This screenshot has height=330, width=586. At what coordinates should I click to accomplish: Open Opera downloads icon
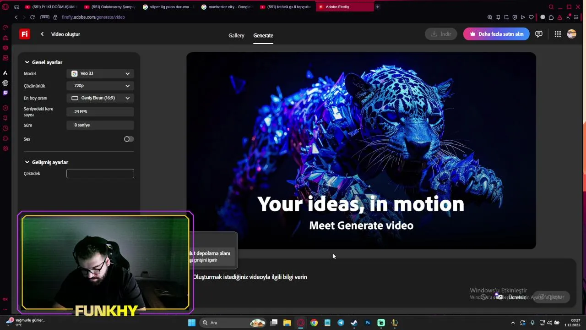point(568,17)
